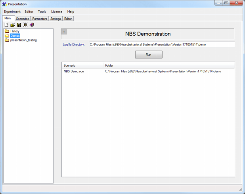The height and width of the screenshot is (194, 245).
Task: Click the presentation_testing folder icon
Action: coord(7,40)
